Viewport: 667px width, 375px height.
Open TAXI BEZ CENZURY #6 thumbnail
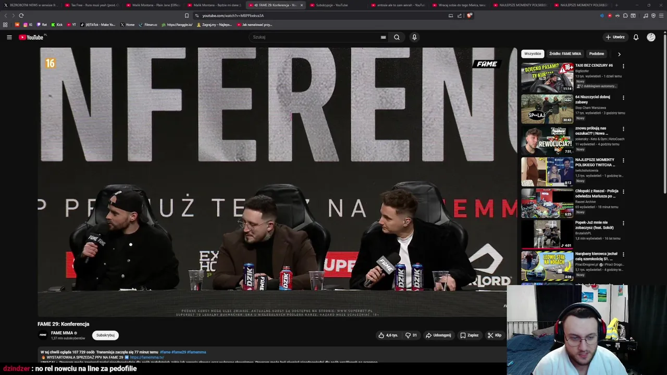(x=547, y=77)
